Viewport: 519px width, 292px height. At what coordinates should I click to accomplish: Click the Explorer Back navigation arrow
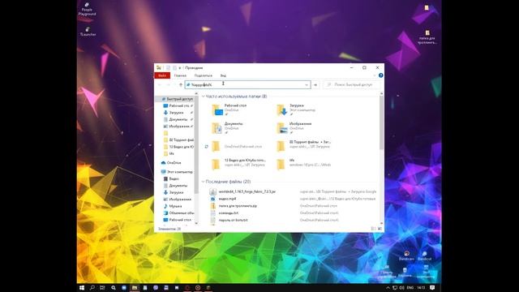(160, 84)
